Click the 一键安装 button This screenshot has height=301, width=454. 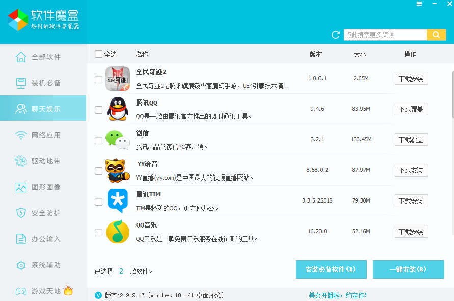(409, 269)
